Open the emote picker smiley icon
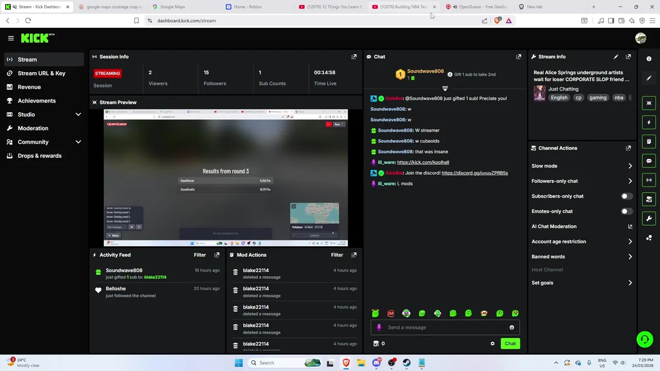Image resolution: width=660 pixels, height=371 pixels. click(x=511, y=327)
